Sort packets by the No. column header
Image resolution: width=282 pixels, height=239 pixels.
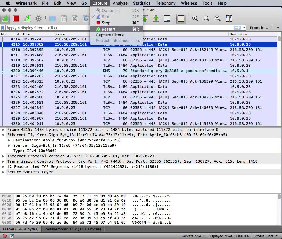click(x=11, y=34)
